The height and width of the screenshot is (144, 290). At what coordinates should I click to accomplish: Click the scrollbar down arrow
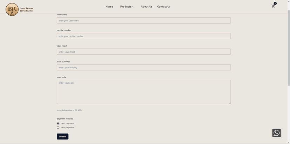click(288, 142)
